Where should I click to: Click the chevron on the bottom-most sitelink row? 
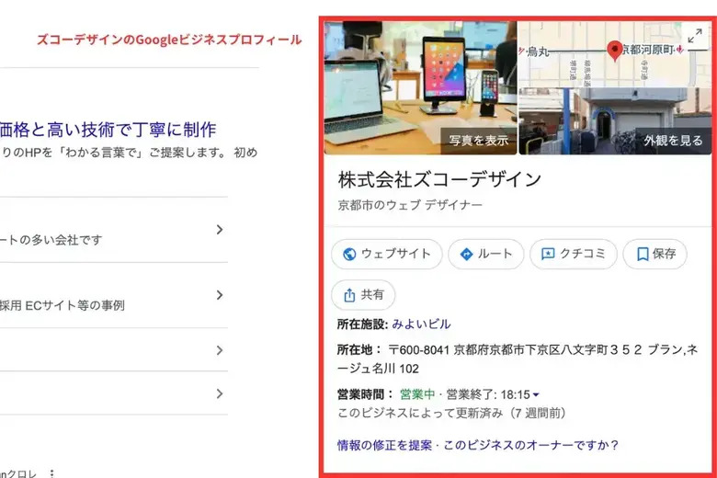pyautogui.click(x=220, y=393)
